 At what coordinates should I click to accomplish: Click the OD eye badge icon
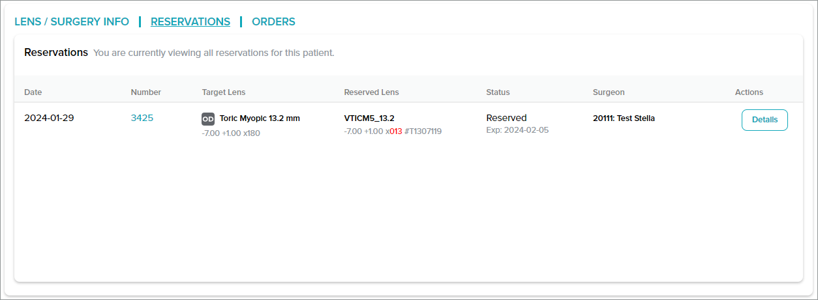(208, 119)
